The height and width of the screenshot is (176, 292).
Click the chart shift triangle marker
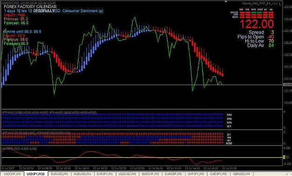(226, 1)
